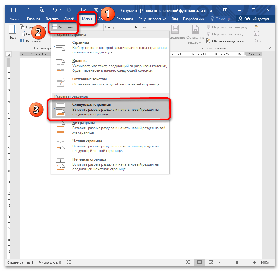
Task: Open the Поля margins button
Action: click(x=13, y=34)
